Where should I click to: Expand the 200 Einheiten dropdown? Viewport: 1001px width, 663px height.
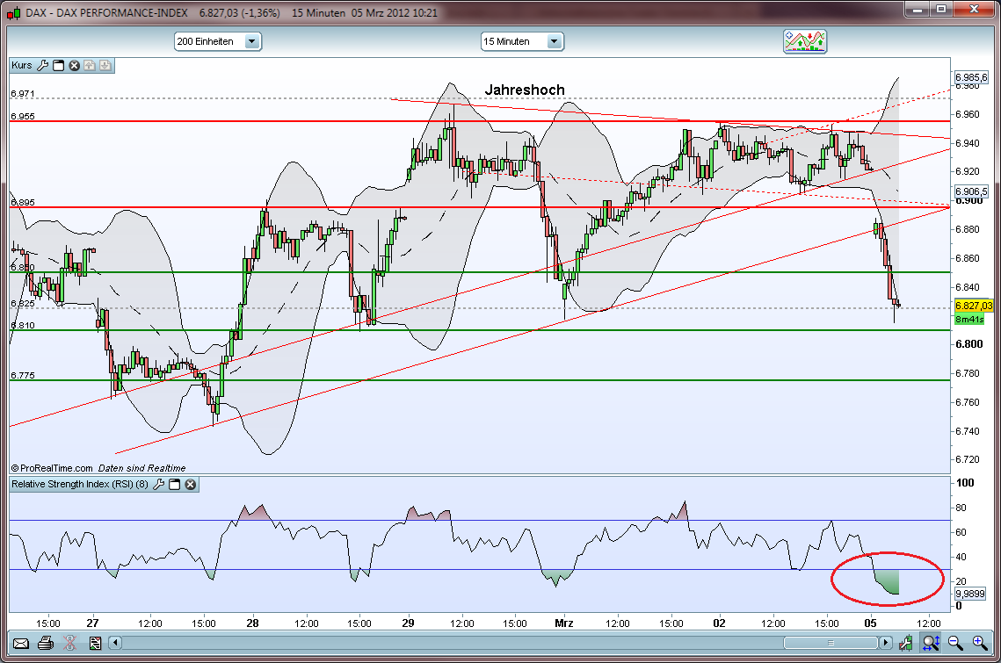252,41
